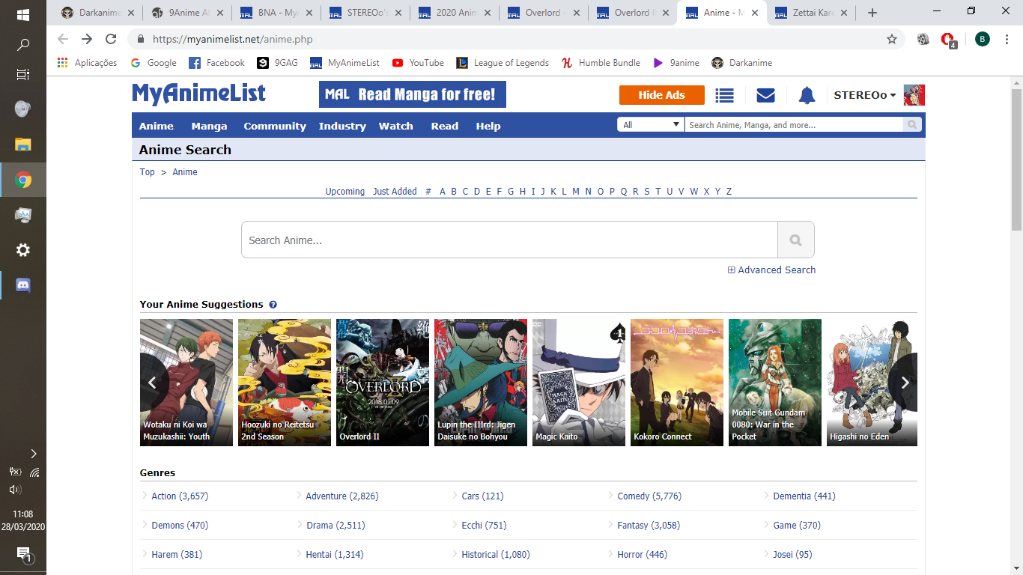The image size is (1023, 575).
Task: Open the Just Added anime link
Action: [395, 192]
